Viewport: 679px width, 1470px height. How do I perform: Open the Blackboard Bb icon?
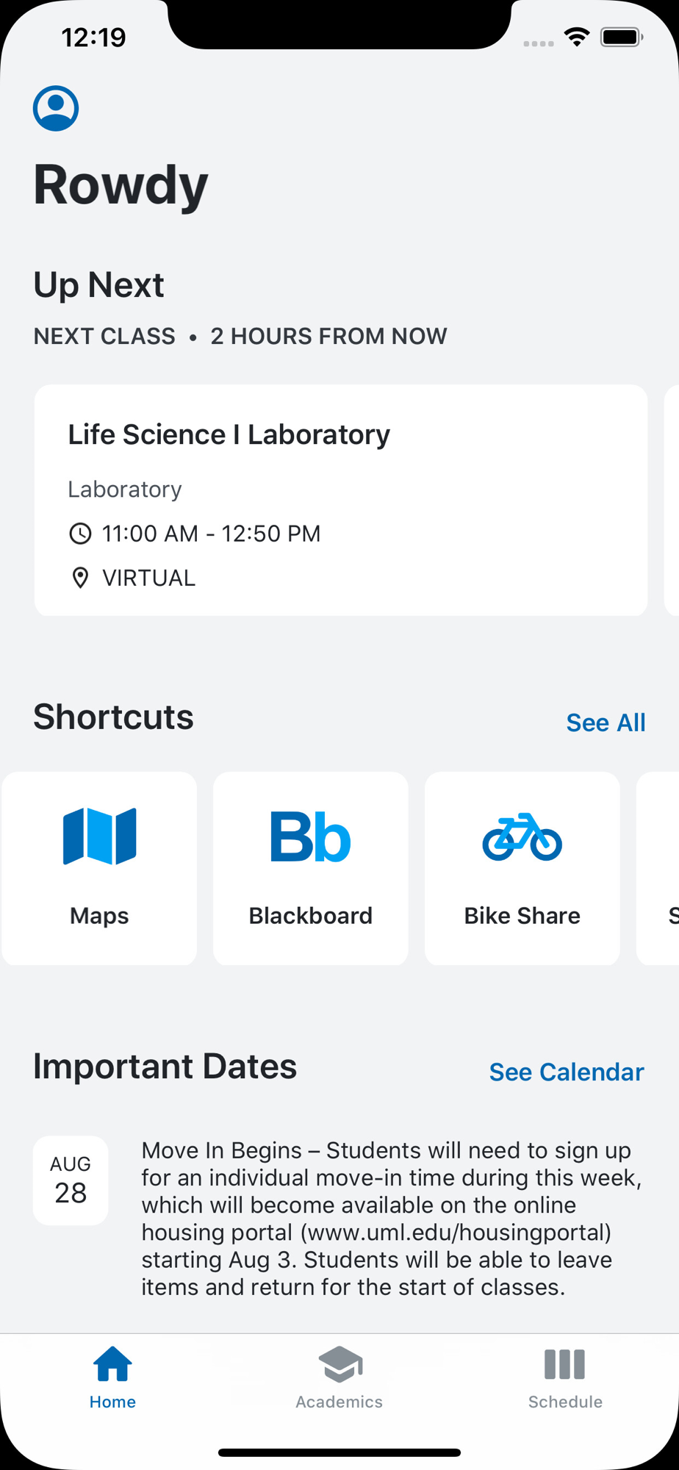coord(310,836)
